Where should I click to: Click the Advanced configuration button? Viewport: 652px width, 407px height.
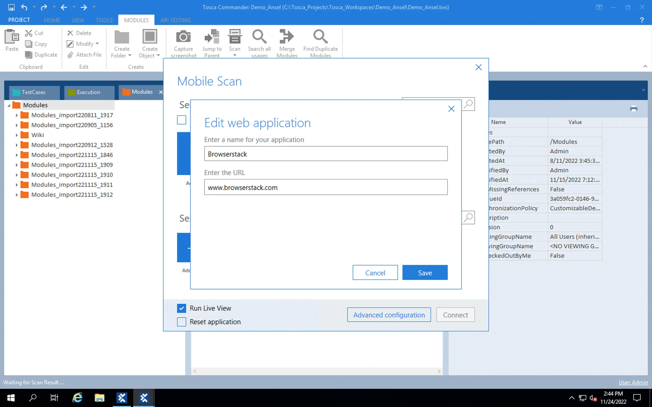[x=389, y=315]
